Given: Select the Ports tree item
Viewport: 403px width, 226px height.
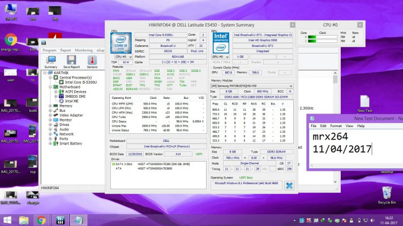Looking at the screenshot, I should [x=63, y=139].
